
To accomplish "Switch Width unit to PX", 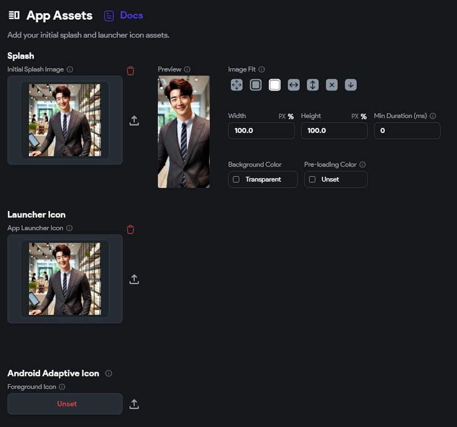I will point(282,116).
